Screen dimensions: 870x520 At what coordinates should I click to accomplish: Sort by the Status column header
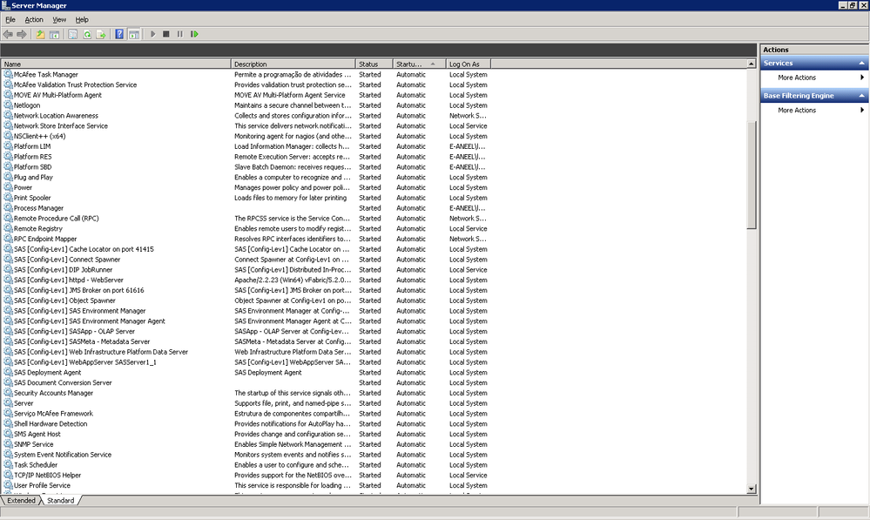click(x=374, y=64)
